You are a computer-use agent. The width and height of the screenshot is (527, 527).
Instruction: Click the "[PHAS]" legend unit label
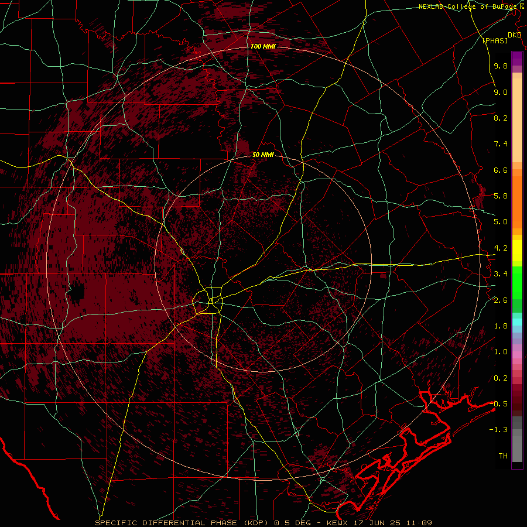[x=495, y=41]
